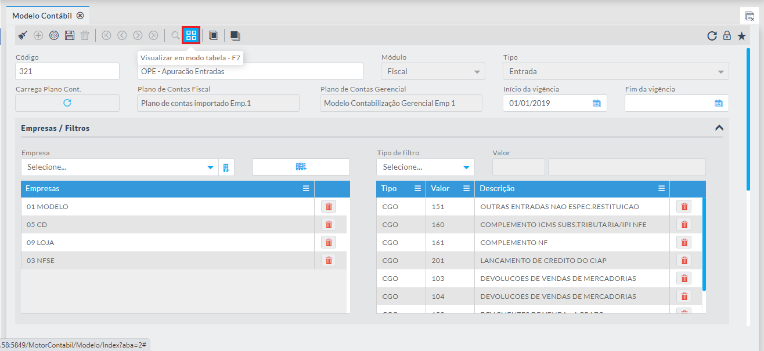Go to the last record arrow icon

pos(153,35)
